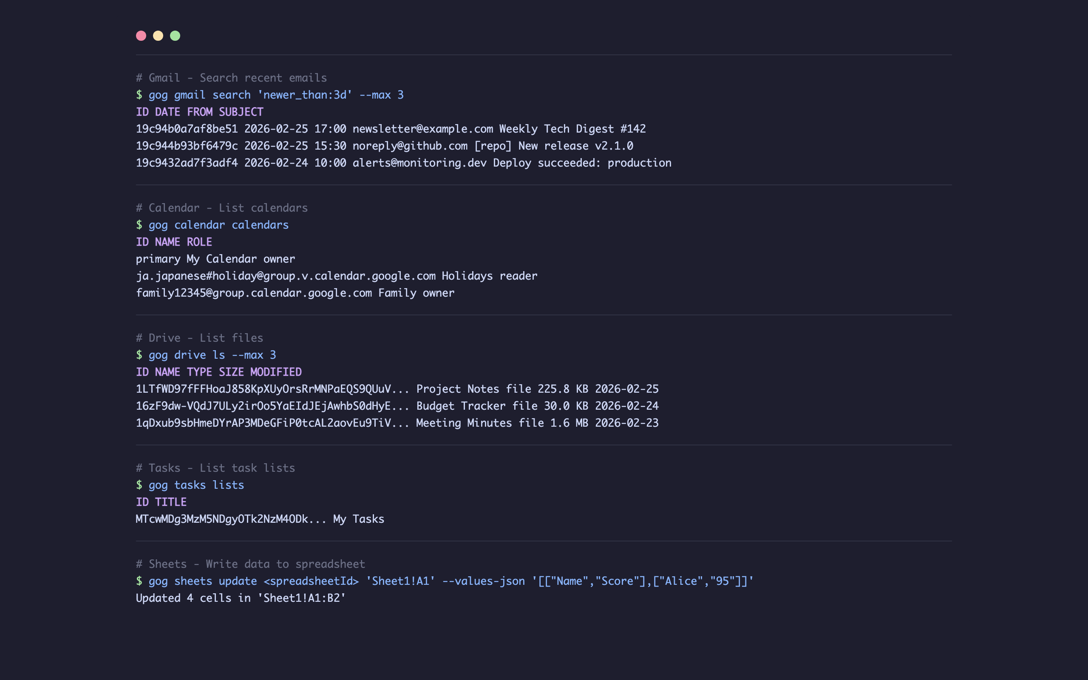This screenshot has height=680, width=1088.
Task: Click the email from newsletter@example.com
Action: pyautogui.click(x=391, y=129)
